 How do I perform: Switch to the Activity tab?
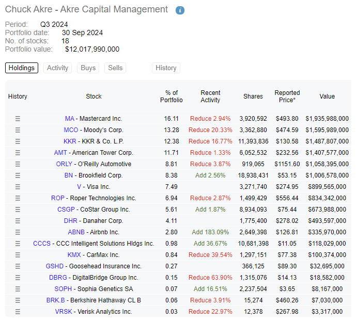(57, 68)
